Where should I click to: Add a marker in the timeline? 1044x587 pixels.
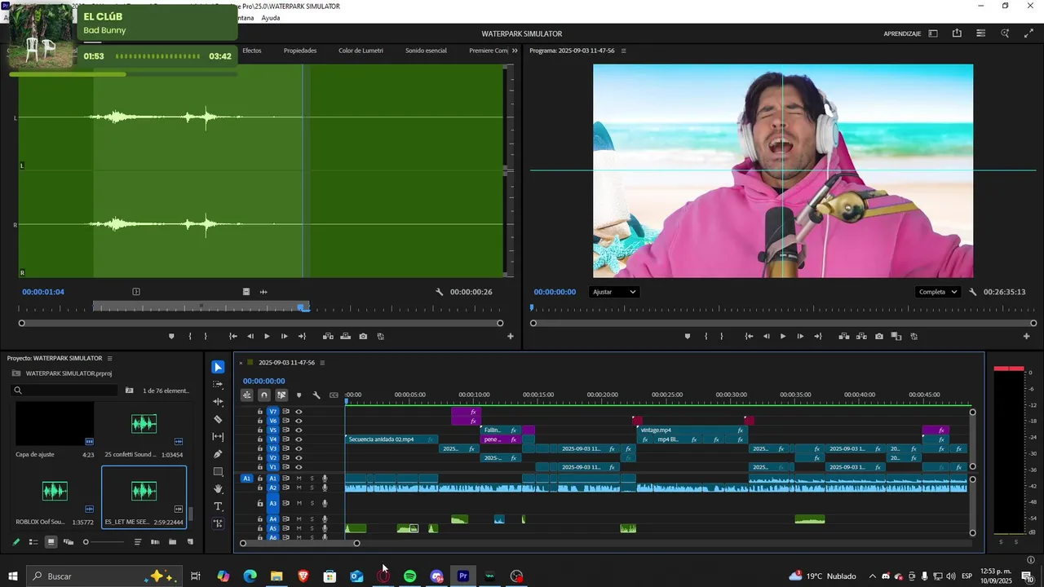point(299,395)
